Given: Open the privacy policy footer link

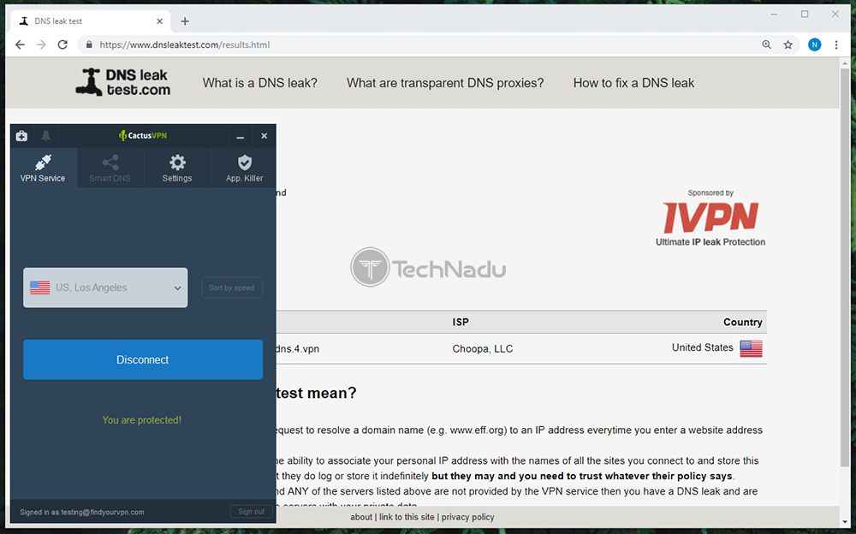Looking at the screenshot, I should pos(468,517).
